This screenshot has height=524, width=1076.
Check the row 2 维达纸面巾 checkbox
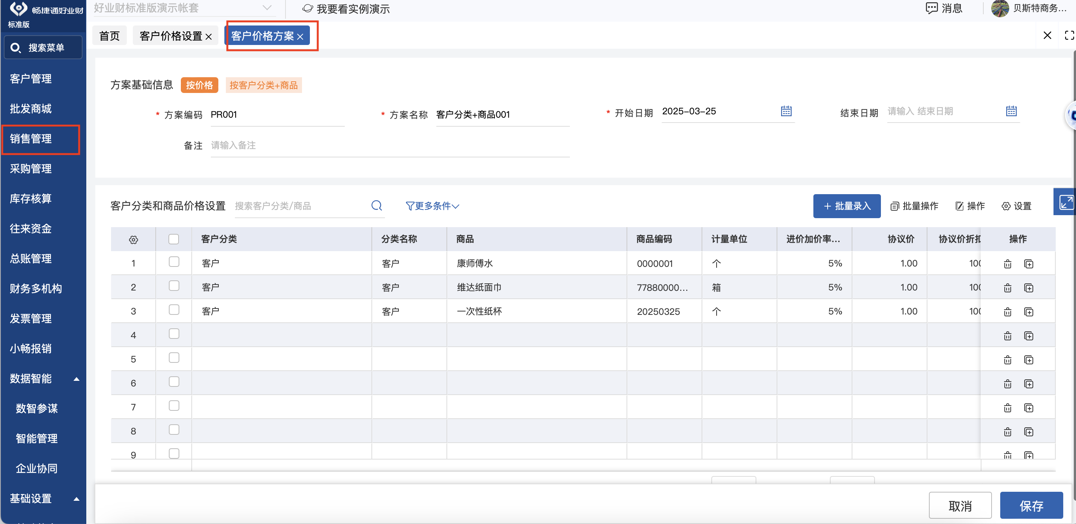[174, 286]
